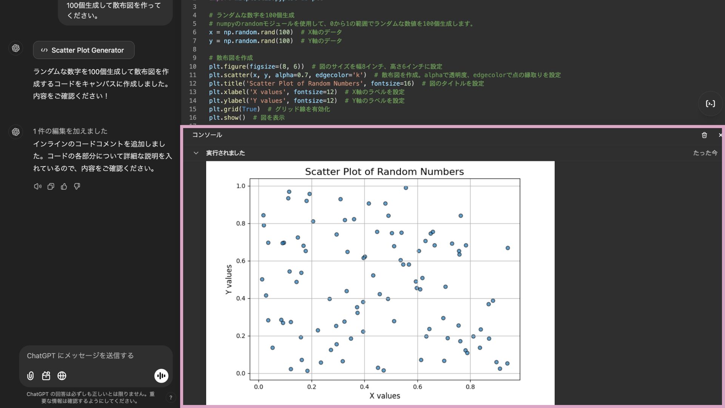Screen dimensions: 725x408
Task: Click the plt.show() code line
Action: click(227, 118)
